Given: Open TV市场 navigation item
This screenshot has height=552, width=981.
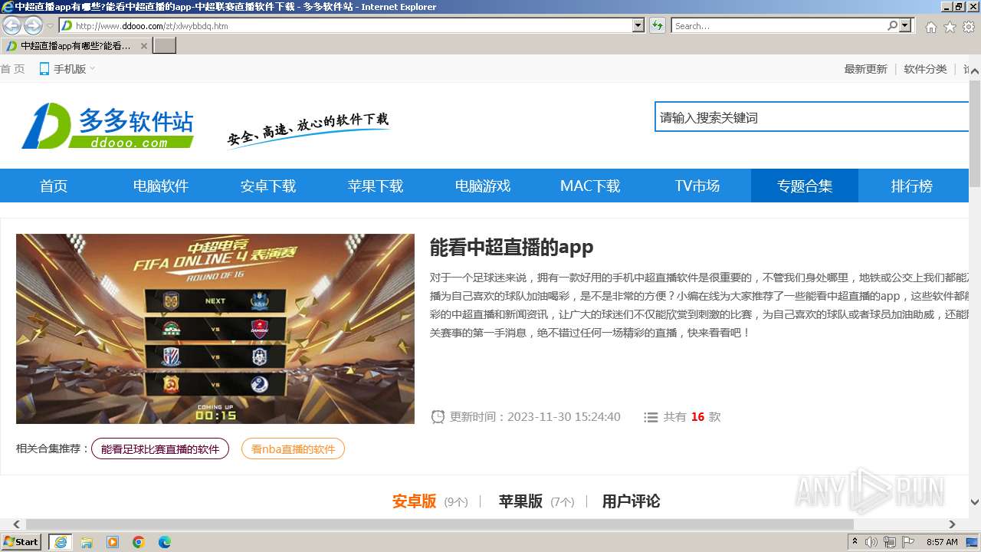Looking at the screenshot, I should (x=697, y=186).
